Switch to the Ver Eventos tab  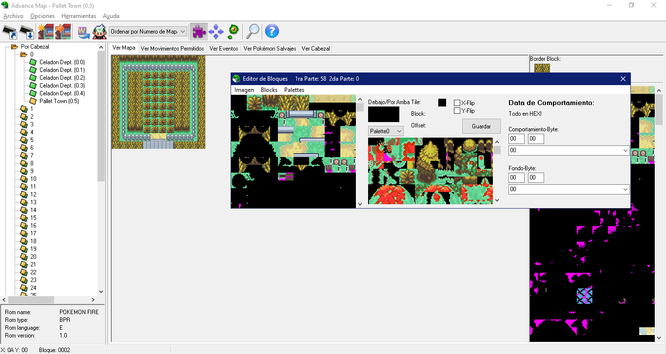point(224,49)
